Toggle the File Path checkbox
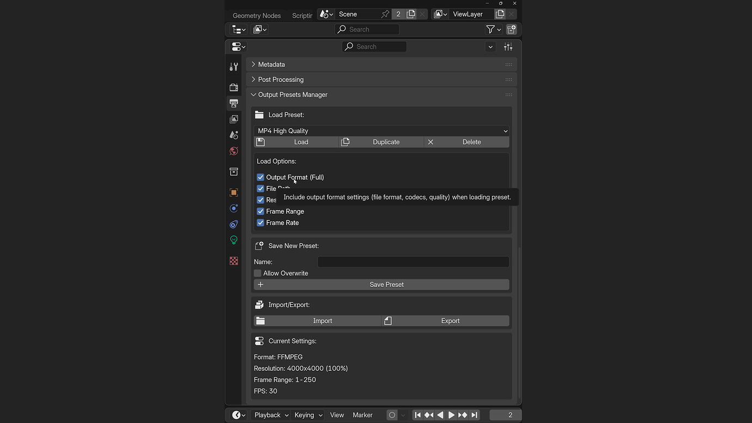 point(260,189)
